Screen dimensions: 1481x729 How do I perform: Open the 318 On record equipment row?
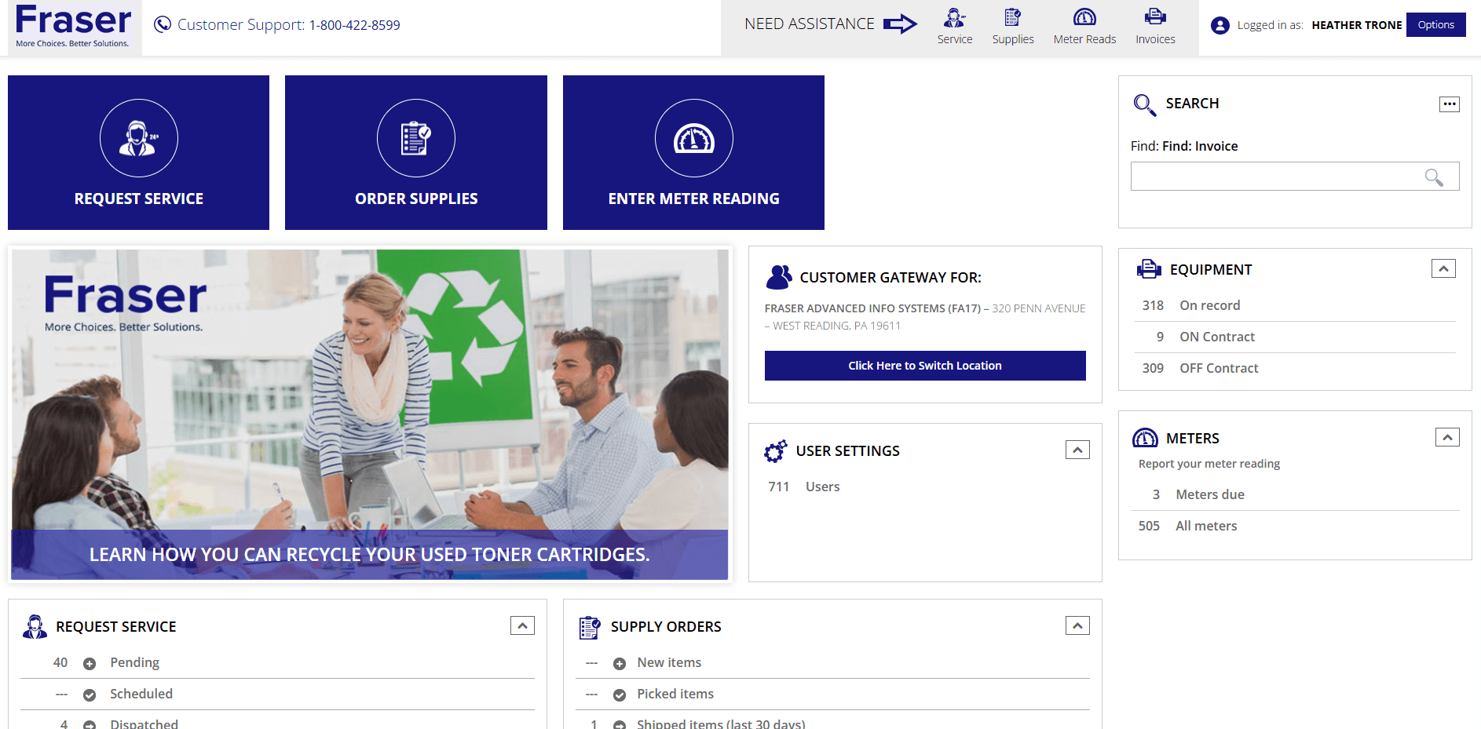(x=1295, y=305)
